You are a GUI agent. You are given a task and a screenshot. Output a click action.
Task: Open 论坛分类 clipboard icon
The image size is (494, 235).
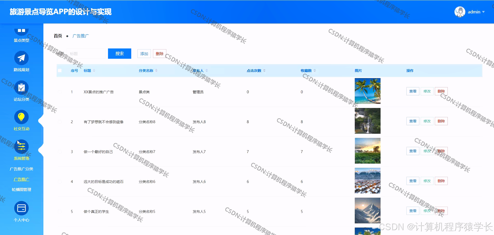tap(21, 88)
